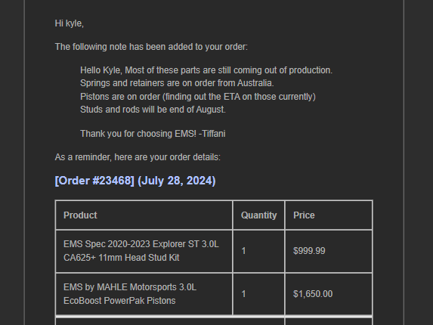Click 'Thank you for choosing EMS! -Tiffani'
This screenshot has width=433, height=325.
pos(153,134)
